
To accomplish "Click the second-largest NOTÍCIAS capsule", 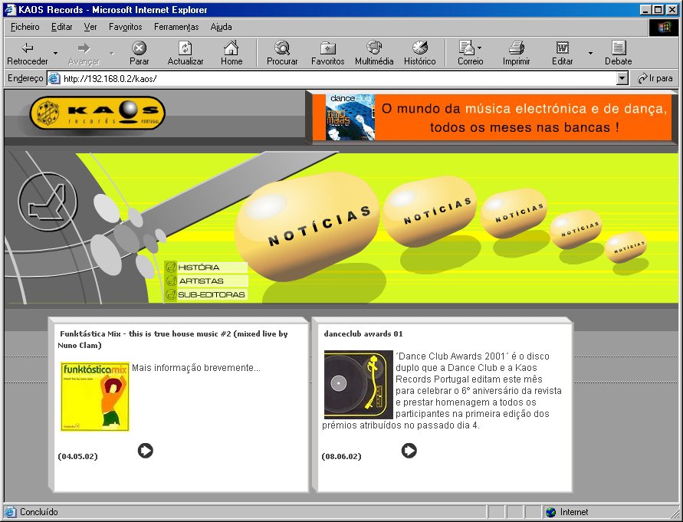I will (429, 212).
